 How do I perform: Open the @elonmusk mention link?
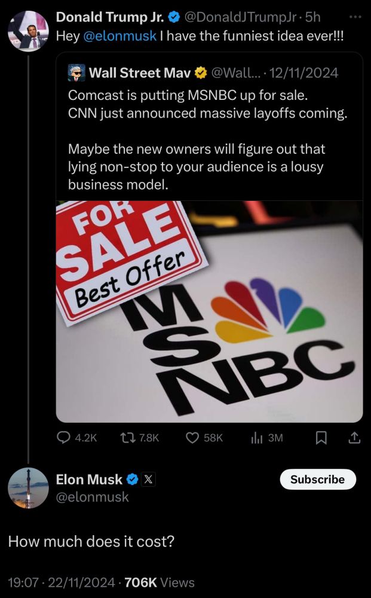pyautogui.click(x=119, y=35)
